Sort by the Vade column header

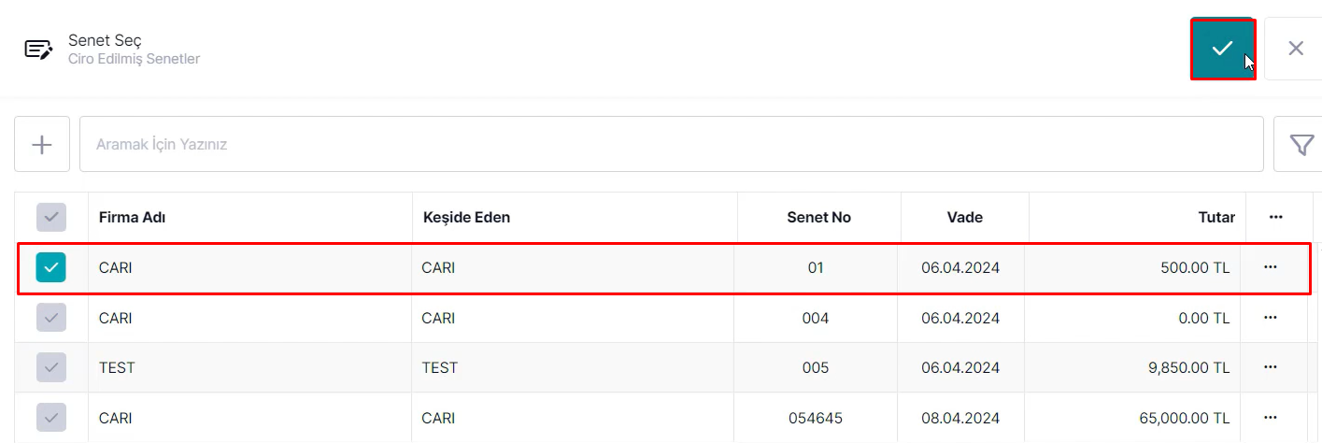(x=964, y=217)
